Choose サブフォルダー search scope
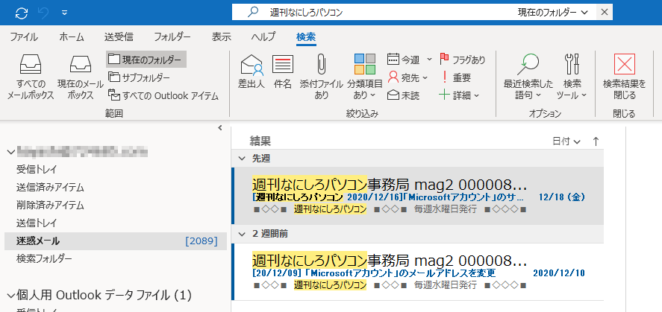Image resolution: width=662 pixels, height=312 pixels. coord(140,77)
